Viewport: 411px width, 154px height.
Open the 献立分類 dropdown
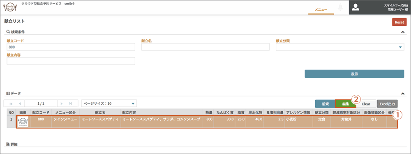point(340,47)
